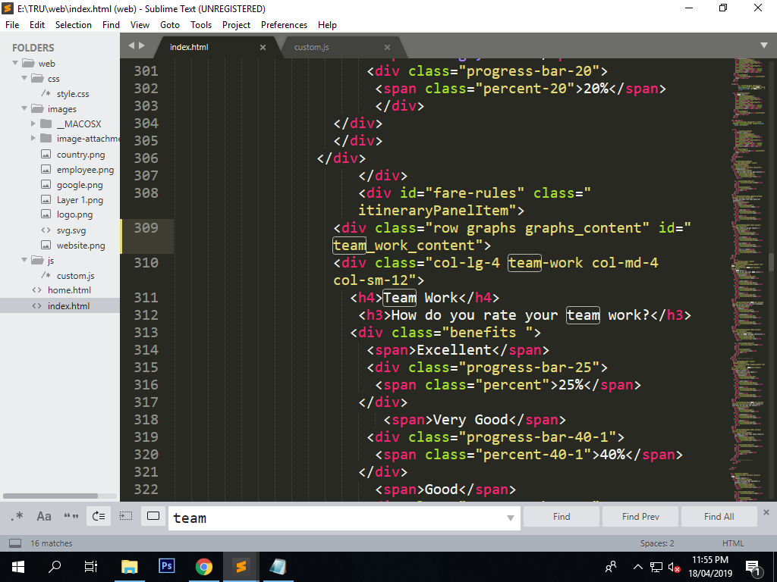Open Photoshop from the taskbar
This screenshot has height=582, width=777.
(167, 566)
